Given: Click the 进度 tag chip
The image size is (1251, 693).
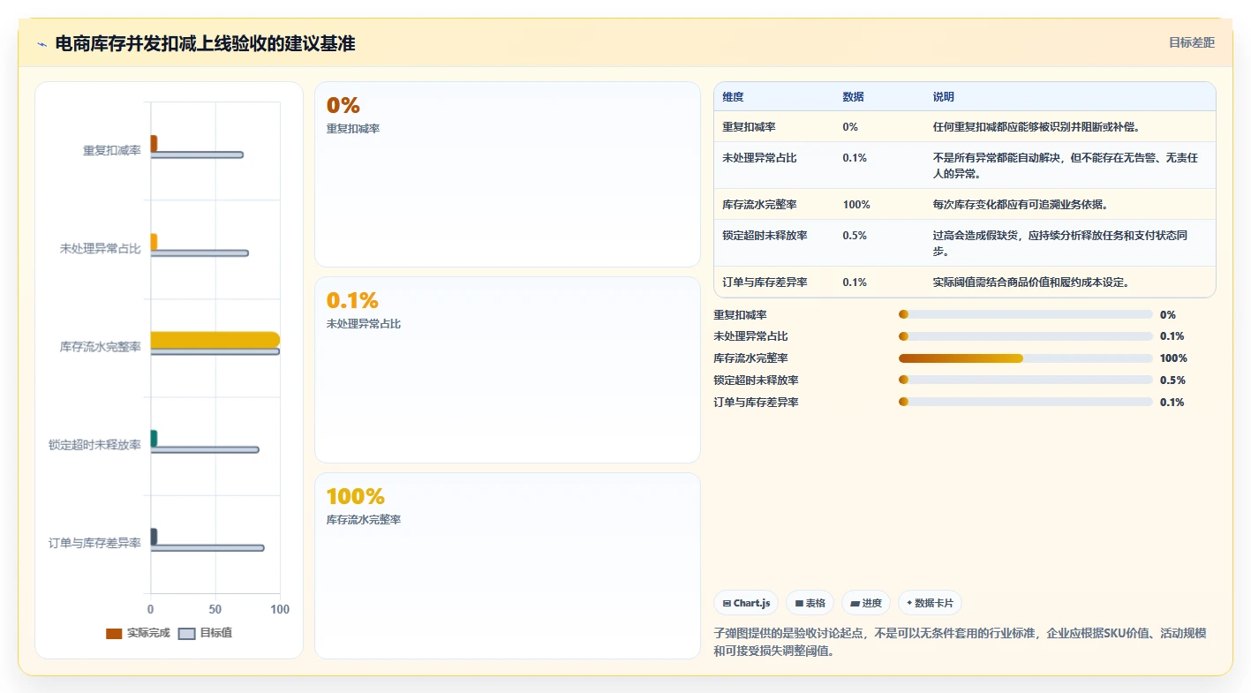Looking at the screenshot, I should click(866, 603).
